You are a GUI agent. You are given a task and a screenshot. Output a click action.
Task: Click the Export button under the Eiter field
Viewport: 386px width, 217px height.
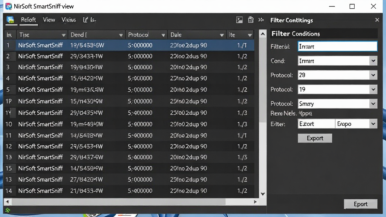pyautogui.click(x=315, y=138)
